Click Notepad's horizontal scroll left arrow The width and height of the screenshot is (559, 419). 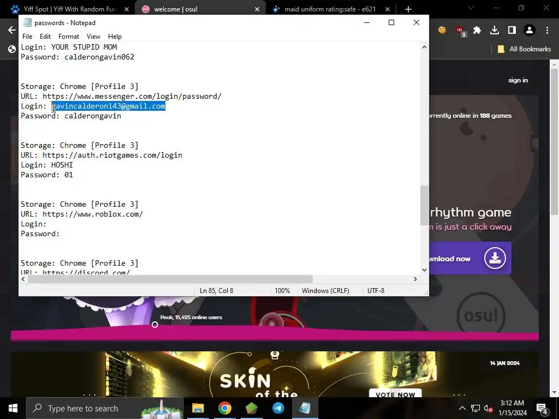coord(23,279)
